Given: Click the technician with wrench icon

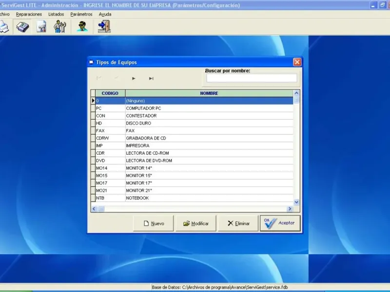Looking at the screenshot, I should pyautogui.click(x=60, y=27).
